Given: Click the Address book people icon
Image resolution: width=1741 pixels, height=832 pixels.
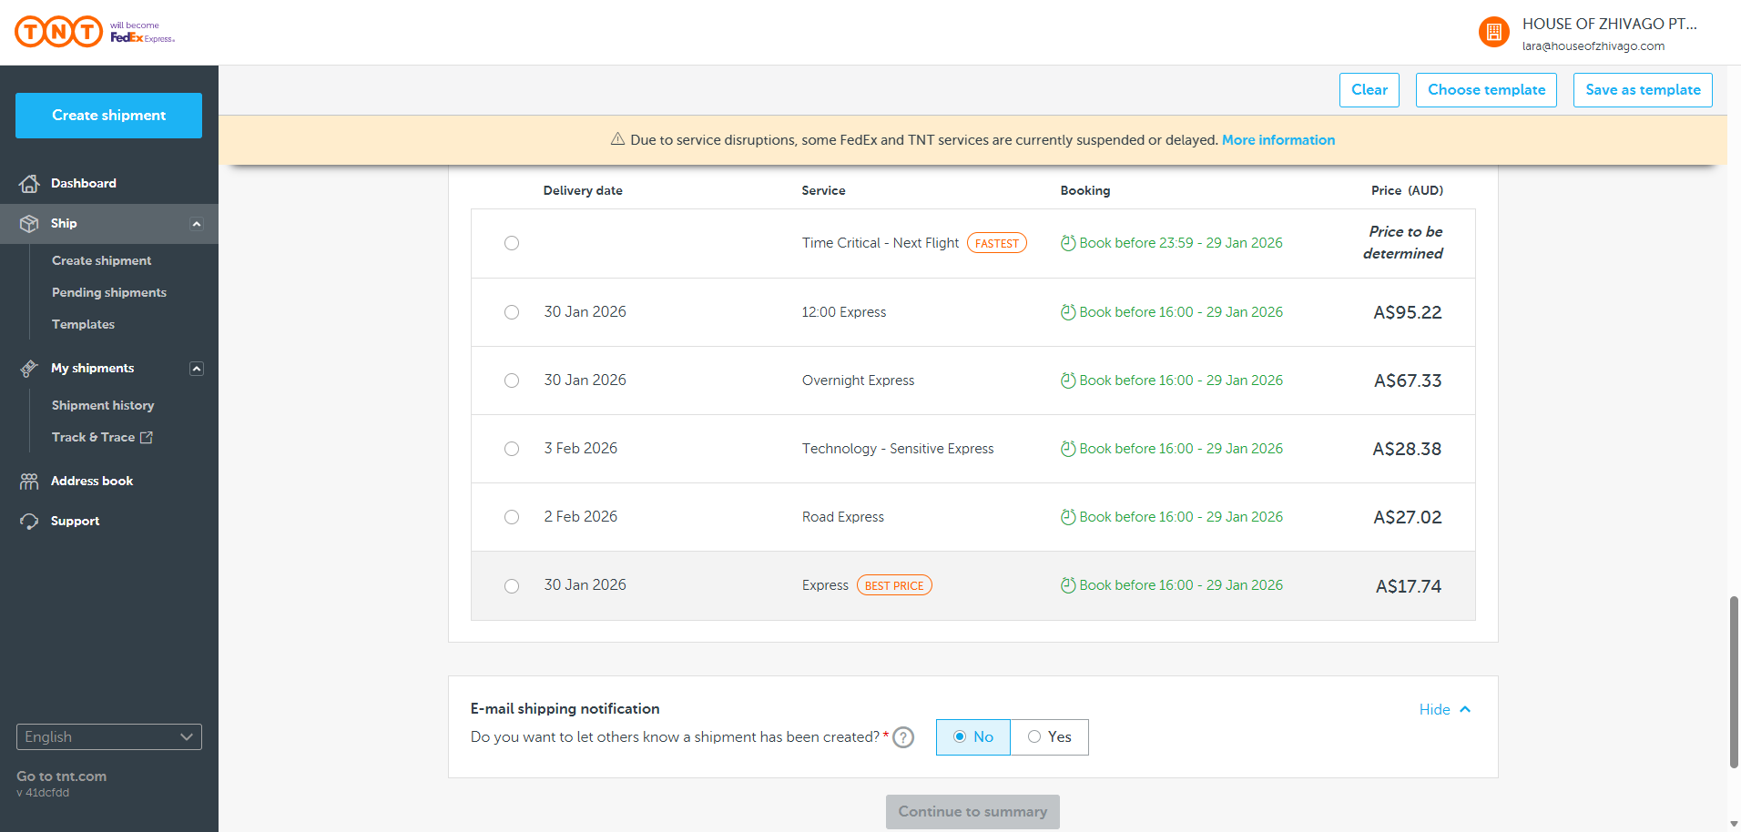Looking at the screenshot, I should 29,482.
